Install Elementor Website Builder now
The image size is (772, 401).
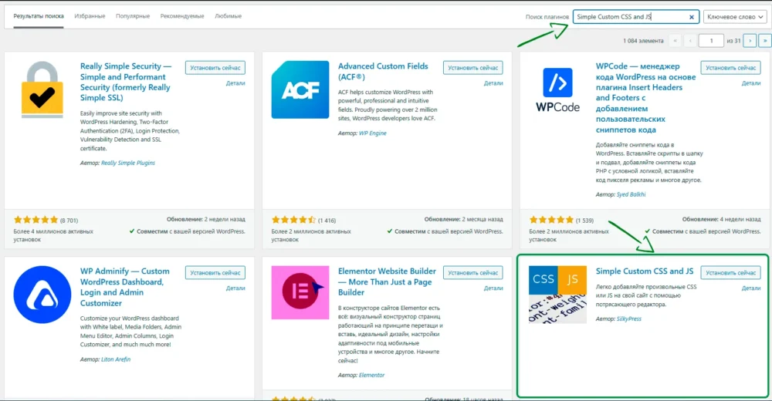click(x=472, y=272)
